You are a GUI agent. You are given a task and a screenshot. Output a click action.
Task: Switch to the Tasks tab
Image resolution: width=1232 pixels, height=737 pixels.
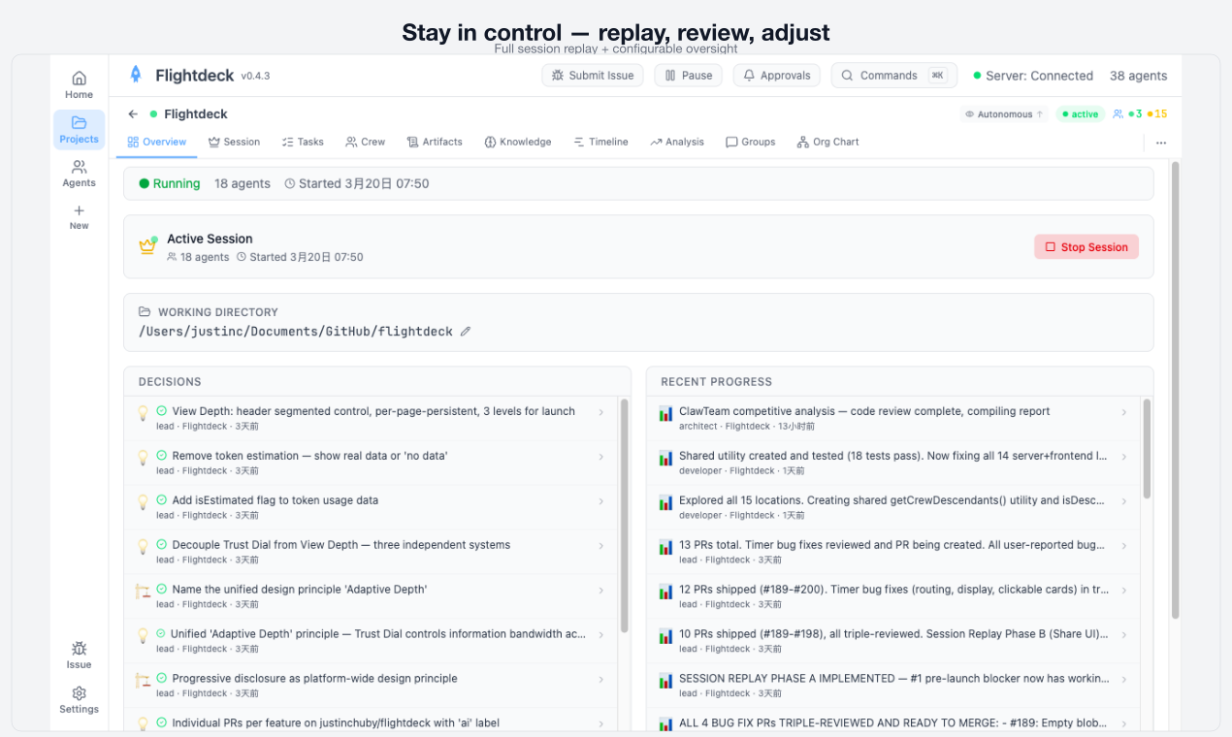pyautogui.click(x=303, y=143)
